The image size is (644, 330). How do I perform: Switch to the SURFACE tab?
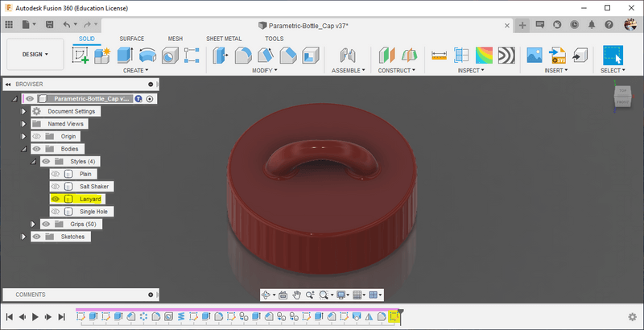[132, 39]
